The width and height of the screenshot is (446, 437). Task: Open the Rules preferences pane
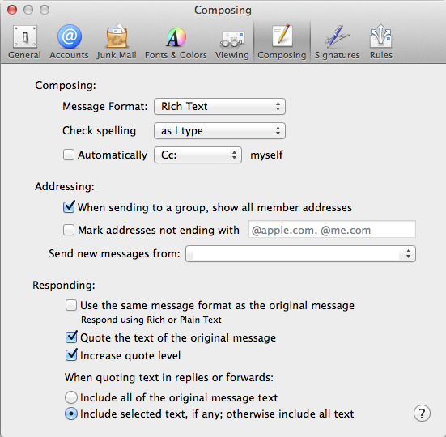point(381,42)
